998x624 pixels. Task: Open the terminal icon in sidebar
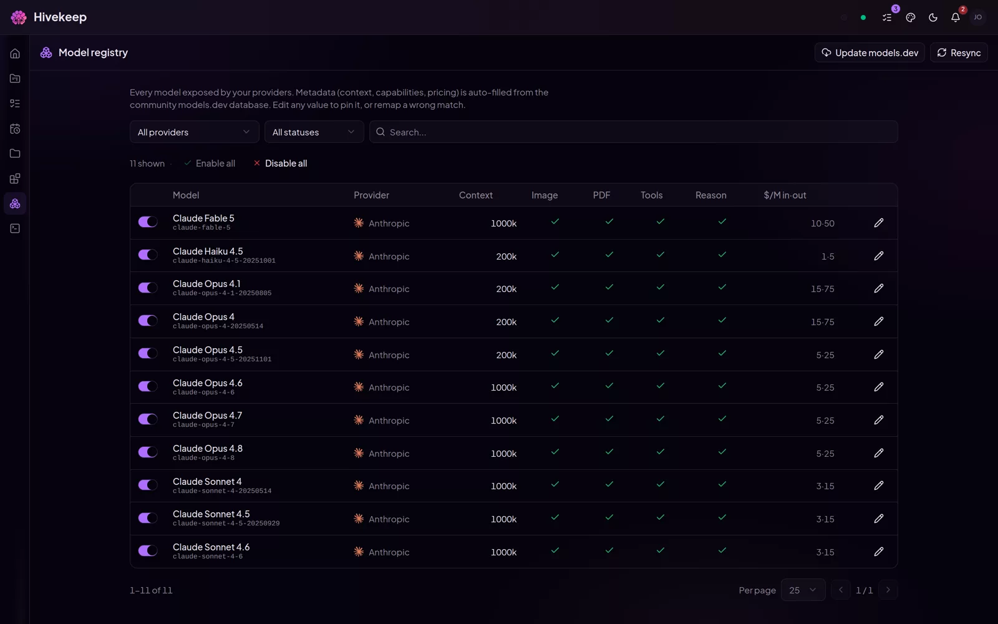15,228
